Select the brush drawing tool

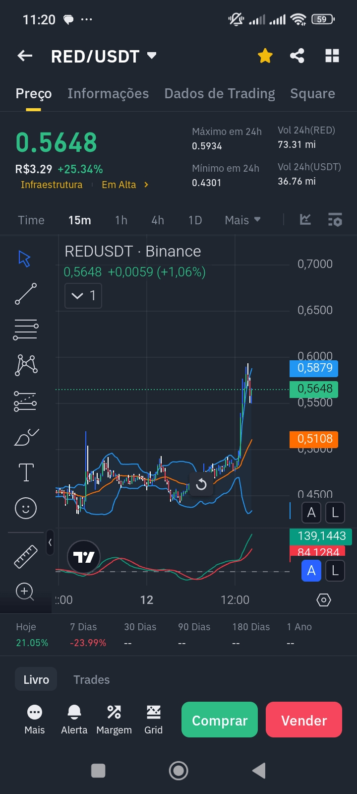[27, 437]
